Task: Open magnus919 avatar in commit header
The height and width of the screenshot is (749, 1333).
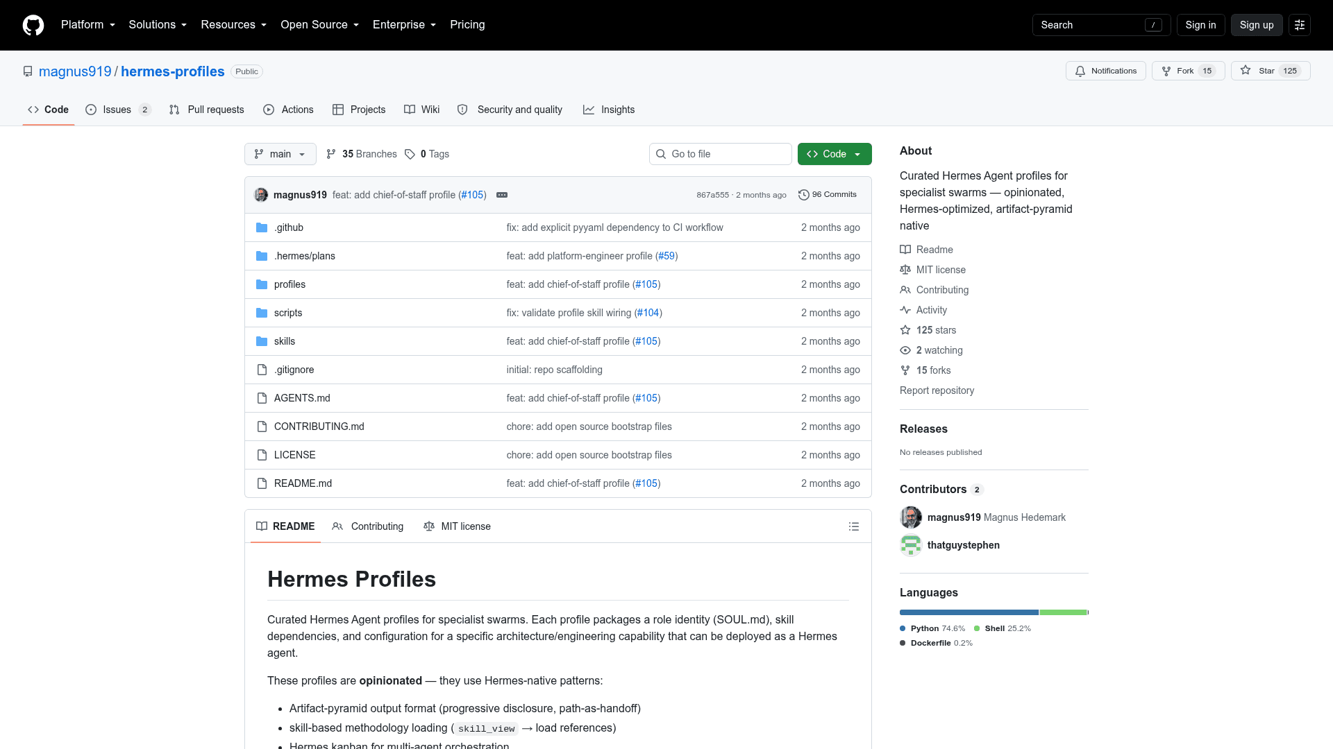Action: point(261,195)
